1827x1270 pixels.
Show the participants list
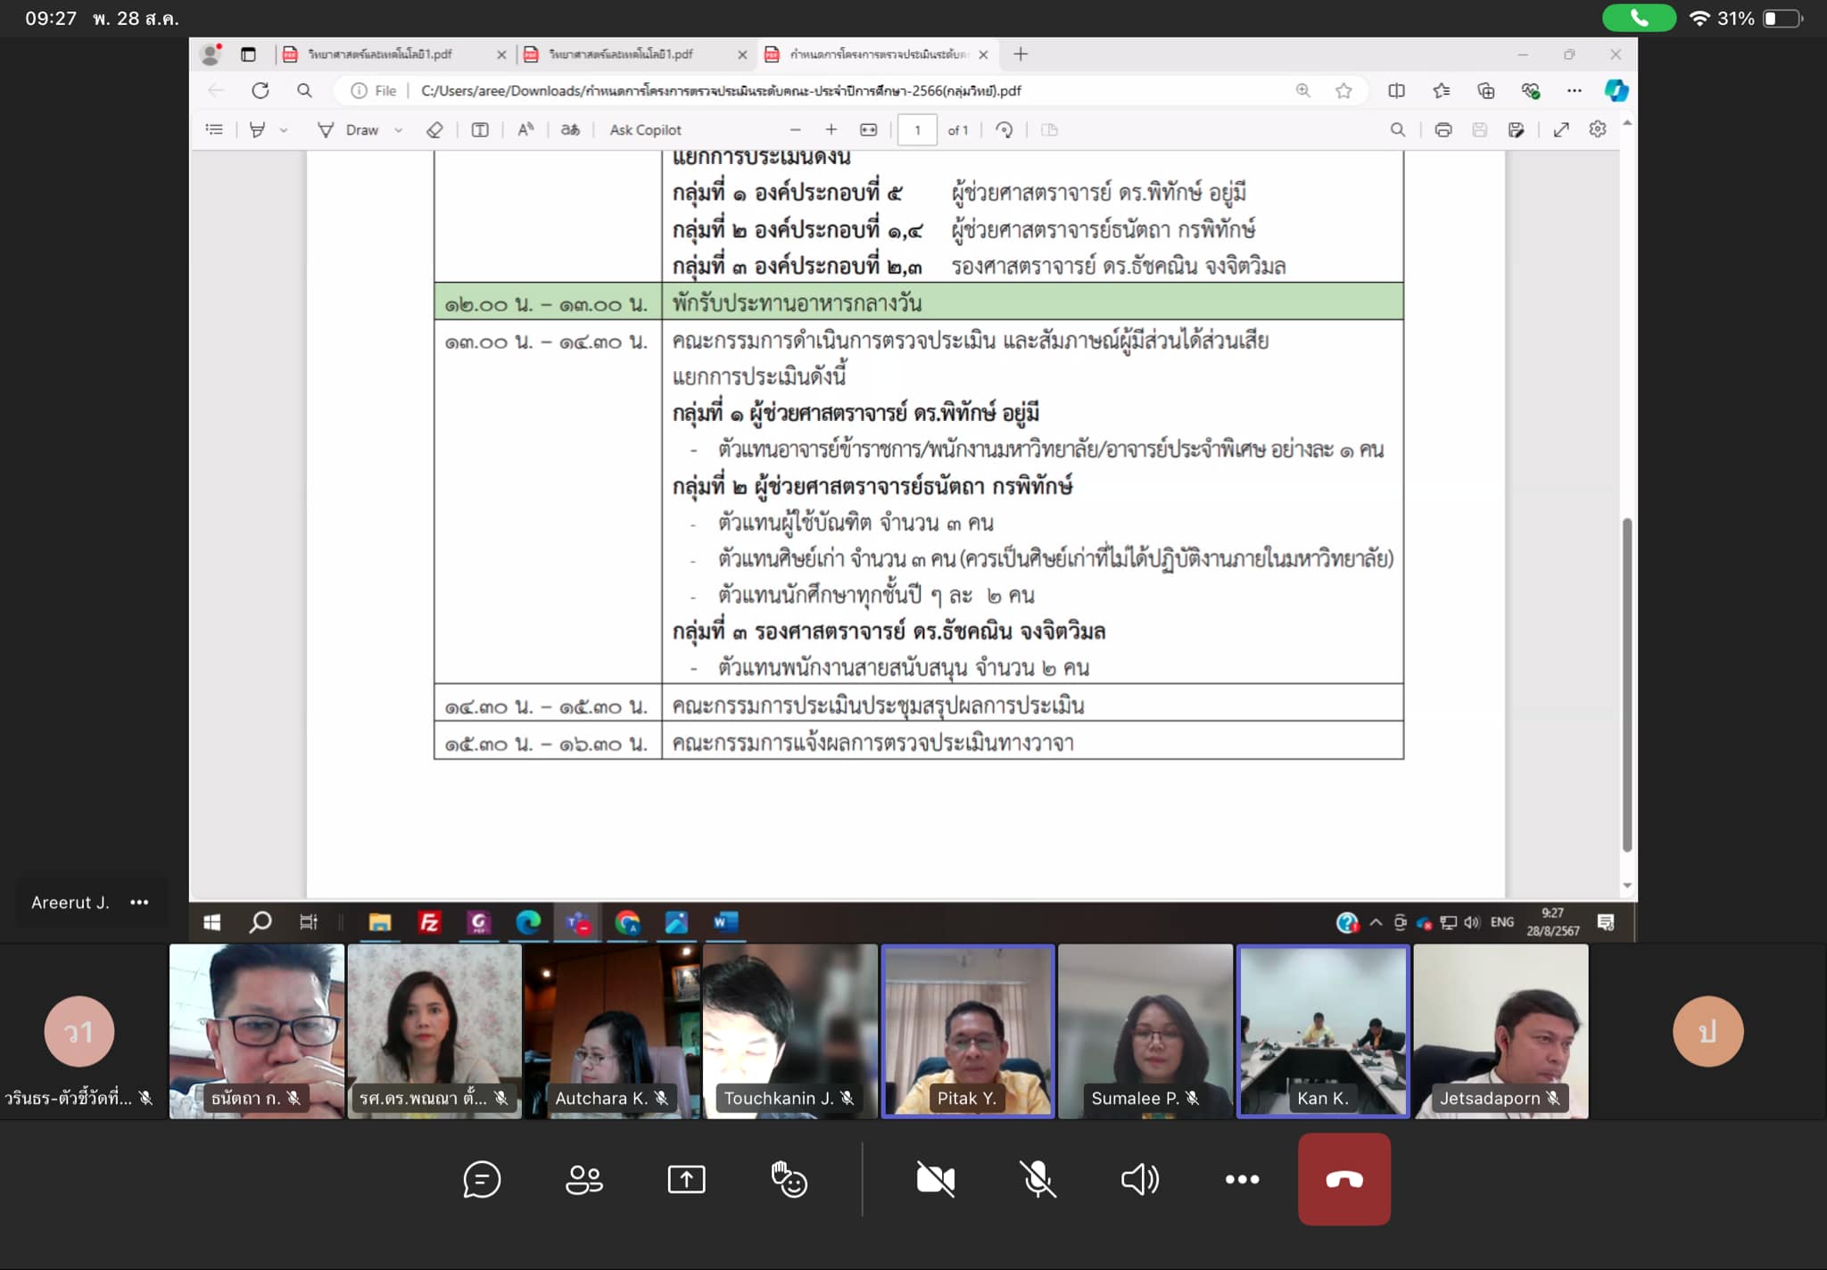584,1179
